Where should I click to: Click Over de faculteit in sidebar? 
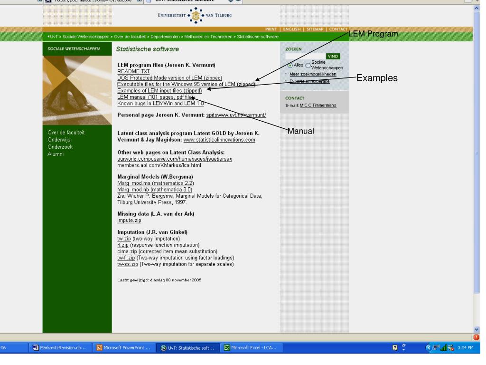tap(66, 133)
